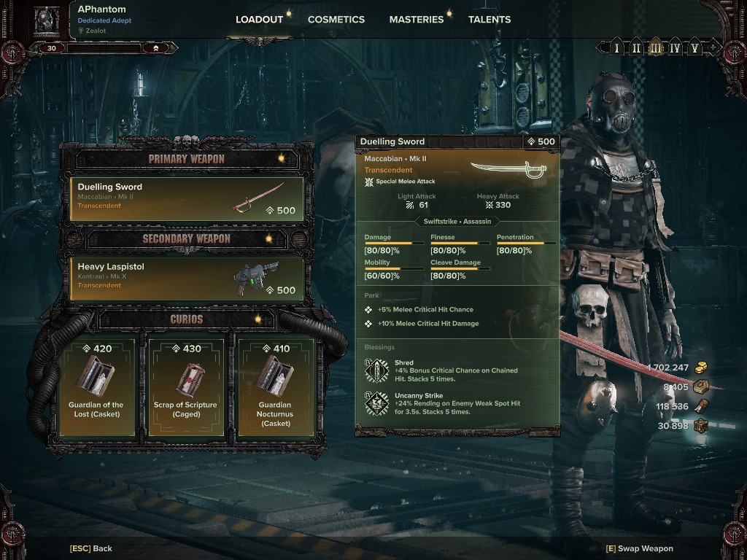Select the Loadout tab

(259, 20)
